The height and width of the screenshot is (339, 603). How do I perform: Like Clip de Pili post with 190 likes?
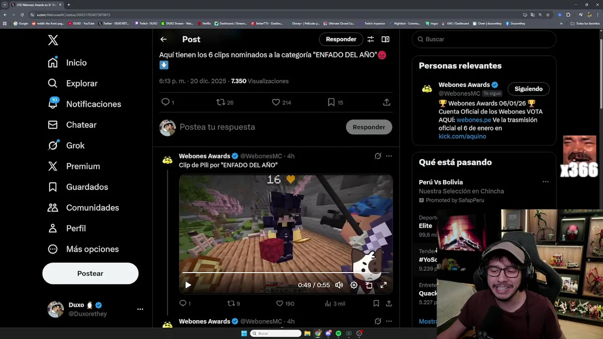279,304
